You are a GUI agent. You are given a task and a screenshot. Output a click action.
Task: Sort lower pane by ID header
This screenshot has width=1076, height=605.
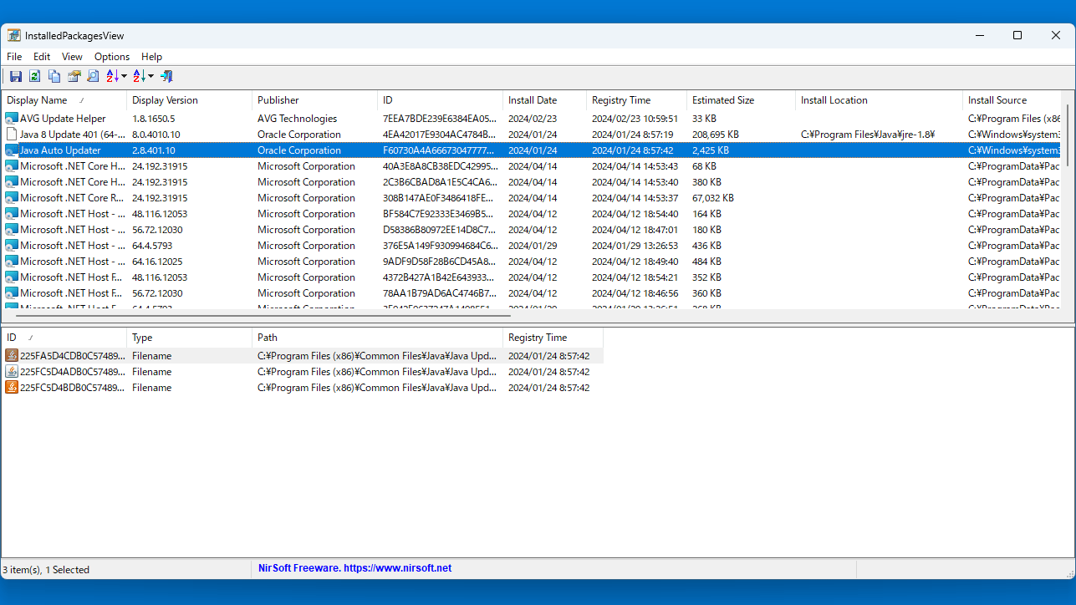64,338
